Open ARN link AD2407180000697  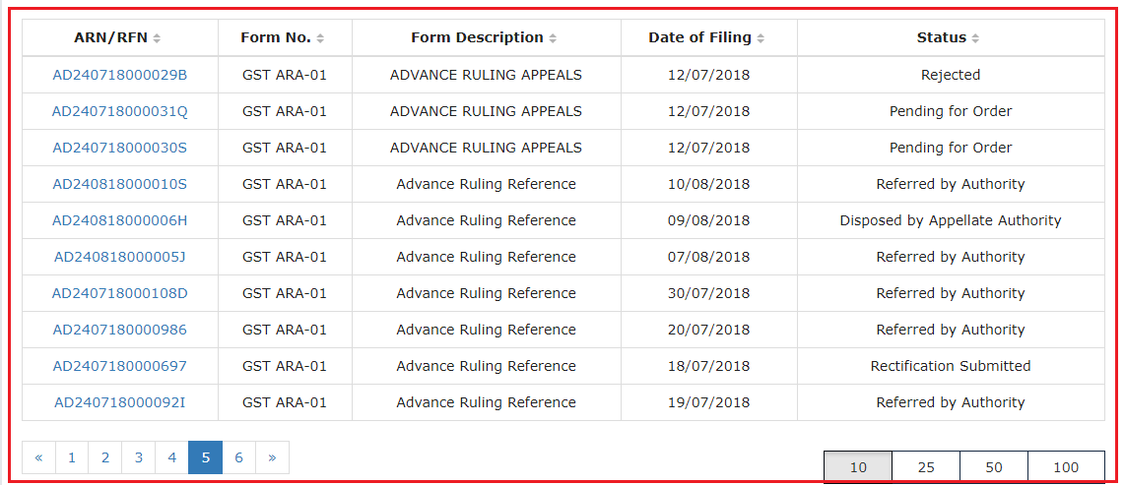(x=120, y=365)
